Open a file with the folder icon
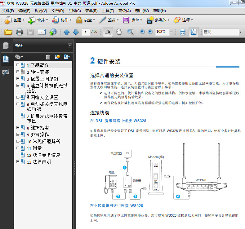Screen dimensions: 245x229 pos(8,32)
